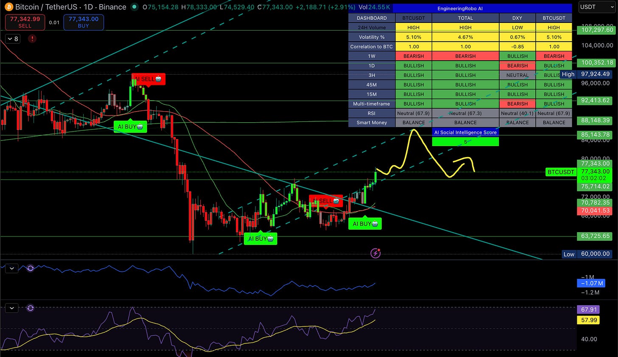This screenshot has width=618, height=357.
Task: Click the TOTAL column header
Action: point(466,18)
